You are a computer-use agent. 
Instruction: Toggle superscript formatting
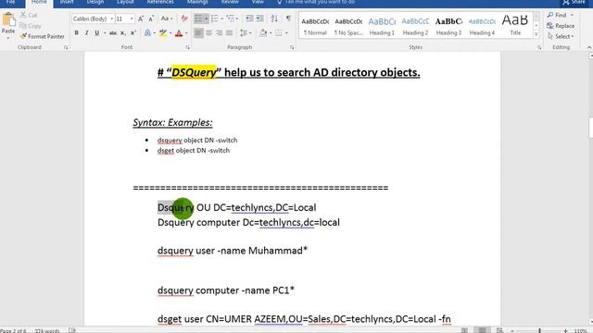pos(133,33)
